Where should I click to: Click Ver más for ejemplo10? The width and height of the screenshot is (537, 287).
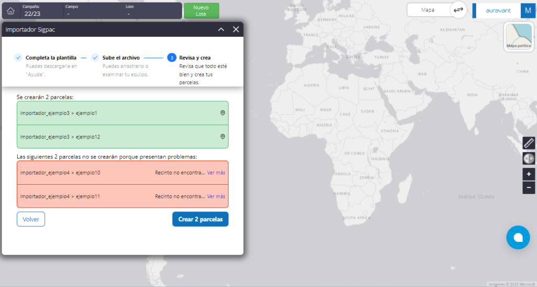(216, 173)
